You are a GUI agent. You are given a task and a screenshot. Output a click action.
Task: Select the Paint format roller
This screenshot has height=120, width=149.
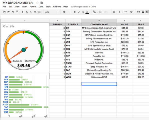17,12
